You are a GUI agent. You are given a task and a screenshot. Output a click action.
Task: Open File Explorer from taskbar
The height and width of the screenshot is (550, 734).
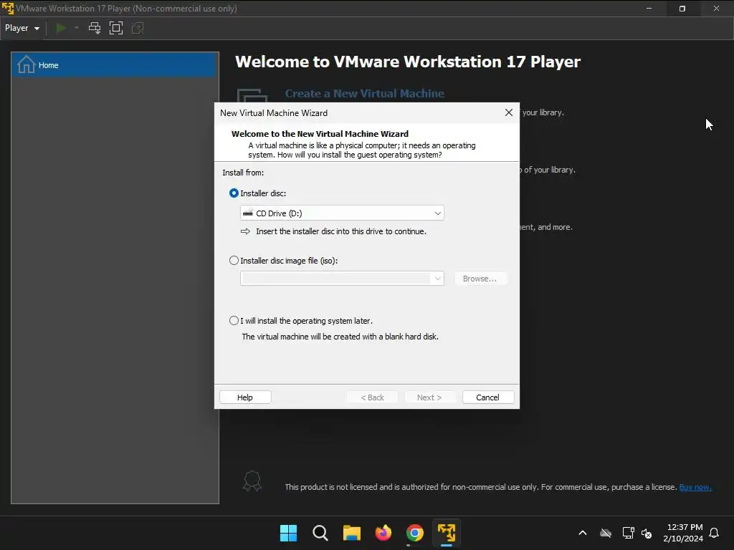pyautogui.click(x=351, y=533)
